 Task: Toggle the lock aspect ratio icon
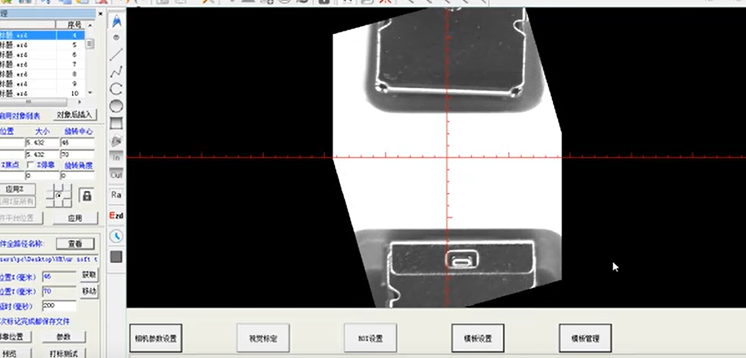(x=86, y=196)
